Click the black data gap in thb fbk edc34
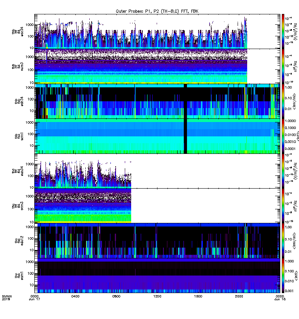Image resolution: width=299 pixels, height=319 pixels. point(185,101)
